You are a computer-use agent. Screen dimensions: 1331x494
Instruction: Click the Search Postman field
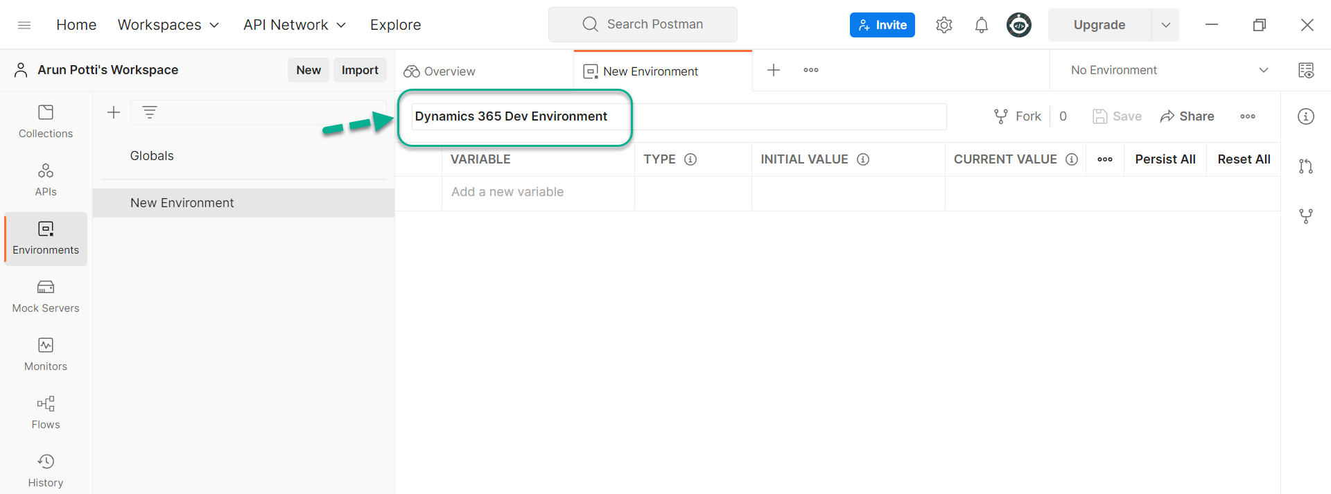[x=643, y=24]
